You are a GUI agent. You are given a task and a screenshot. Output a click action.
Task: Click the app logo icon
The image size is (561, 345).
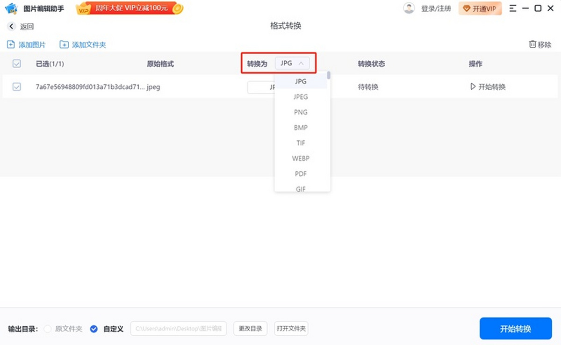pos(11,8)
